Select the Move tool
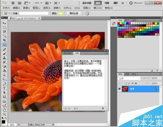The width and height of the screenshot is (163, 127). pyautogui.click(x=4, y=23)
